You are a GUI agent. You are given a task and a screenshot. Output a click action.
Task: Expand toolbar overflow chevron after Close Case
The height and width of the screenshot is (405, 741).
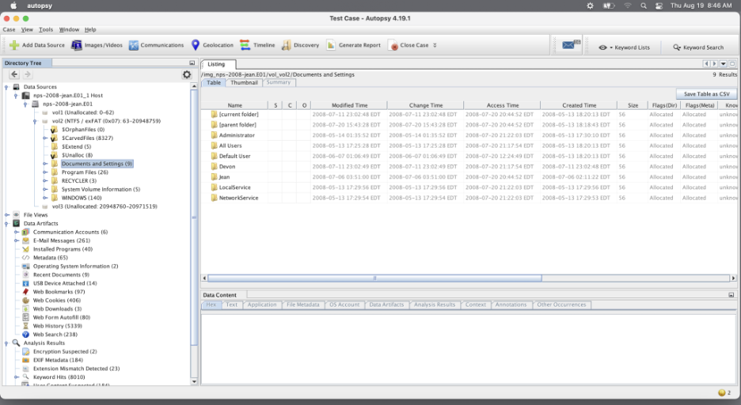435,45
